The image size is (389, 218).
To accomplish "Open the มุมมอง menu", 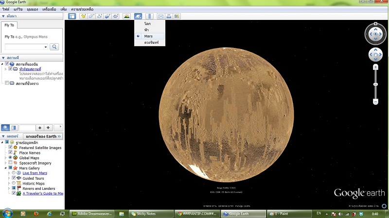I will tap(32, 9).
